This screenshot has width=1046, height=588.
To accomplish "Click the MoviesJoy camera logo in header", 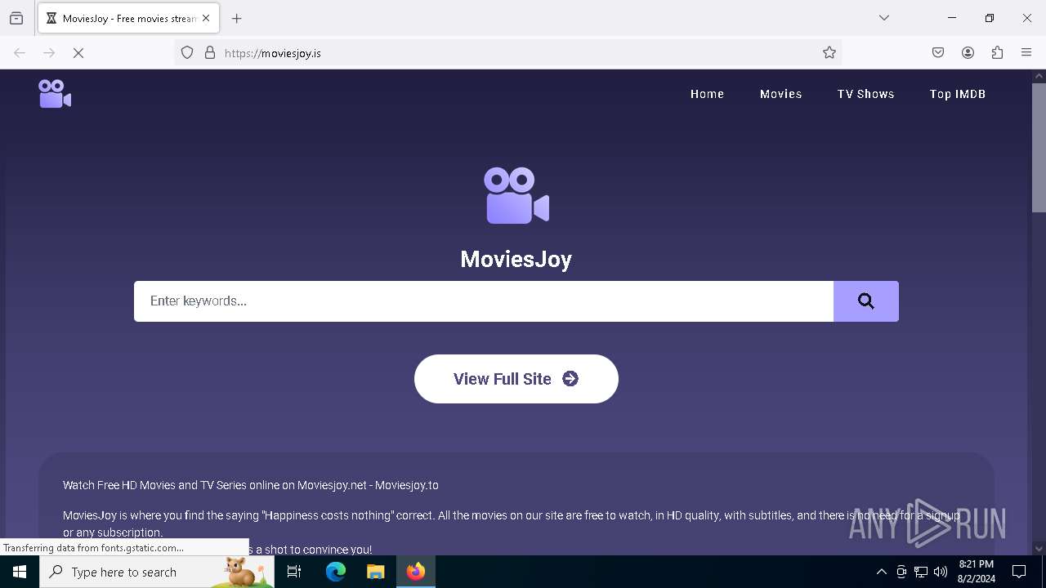I will click(55, 94).
